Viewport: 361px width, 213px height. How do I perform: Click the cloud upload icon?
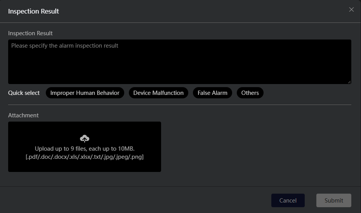coord(84,138)
